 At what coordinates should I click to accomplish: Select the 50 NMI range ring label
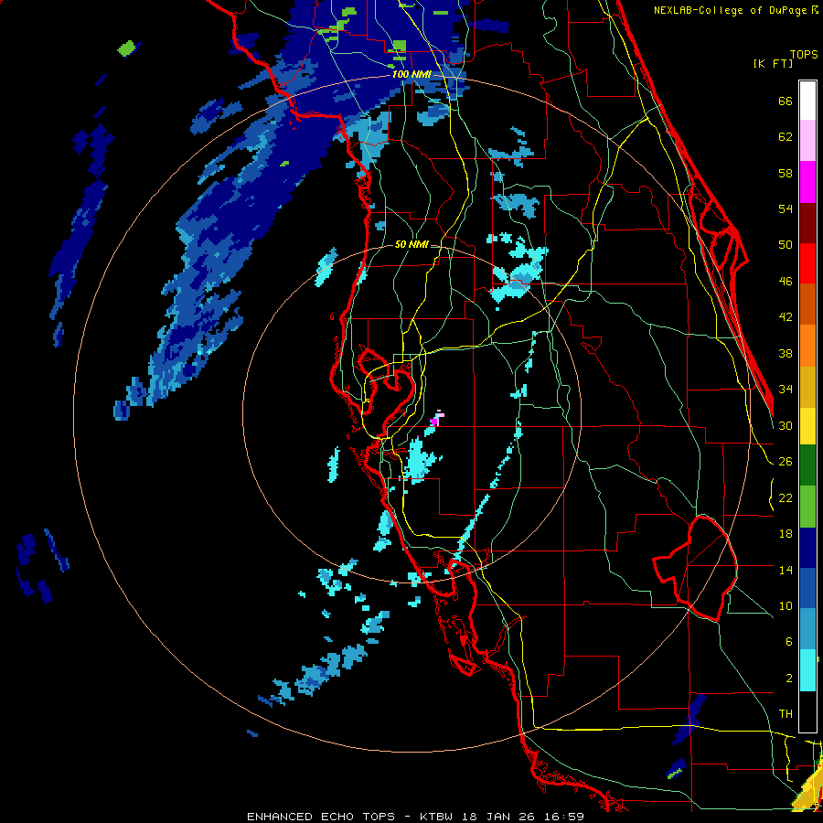tap(411, 244)
